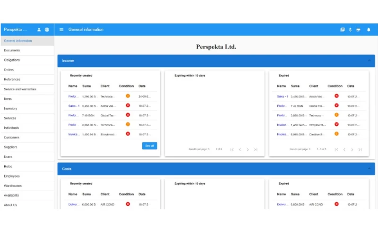Open the hamburger menu in the header

click(61, 30)
